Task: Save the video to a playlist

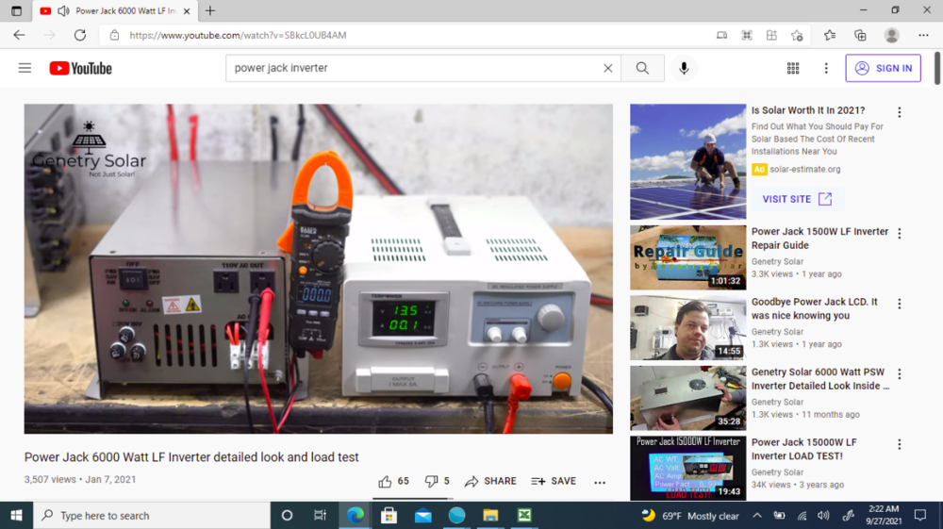Action: coord(554,482)
